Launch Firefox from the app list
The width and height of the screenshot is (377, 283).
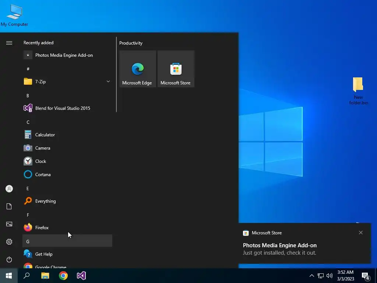pos(67,227)
